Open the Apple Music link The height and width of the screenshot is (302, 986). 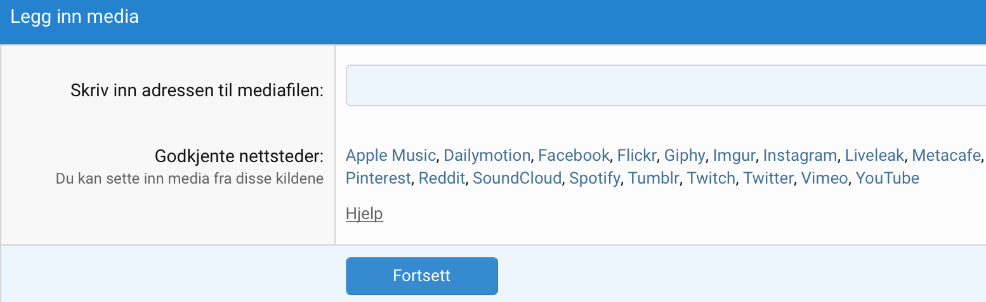point(391,155)
